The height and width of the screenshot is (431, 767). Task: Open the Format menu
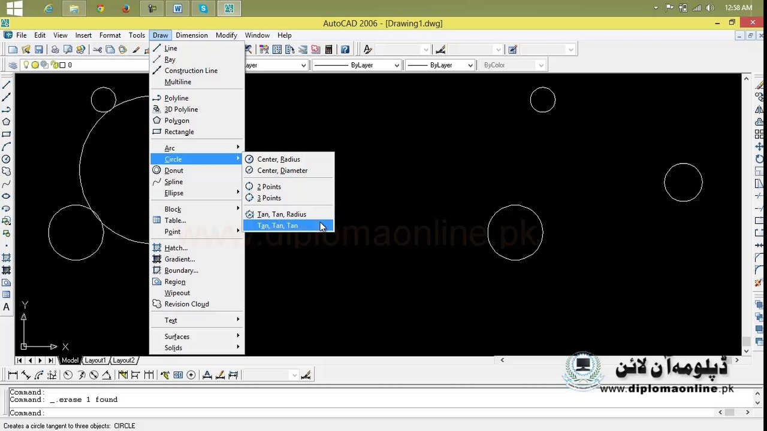click(x=110, y=35)
